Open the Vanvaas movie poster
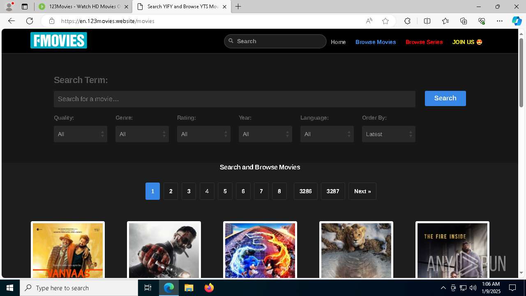The height and width of the screenshot is (296, 526). pyautogui.click(x=68, y=250)
